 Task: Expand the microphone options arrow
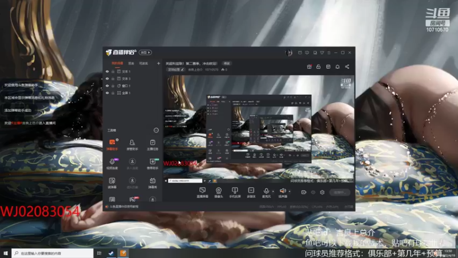point(273,191)
